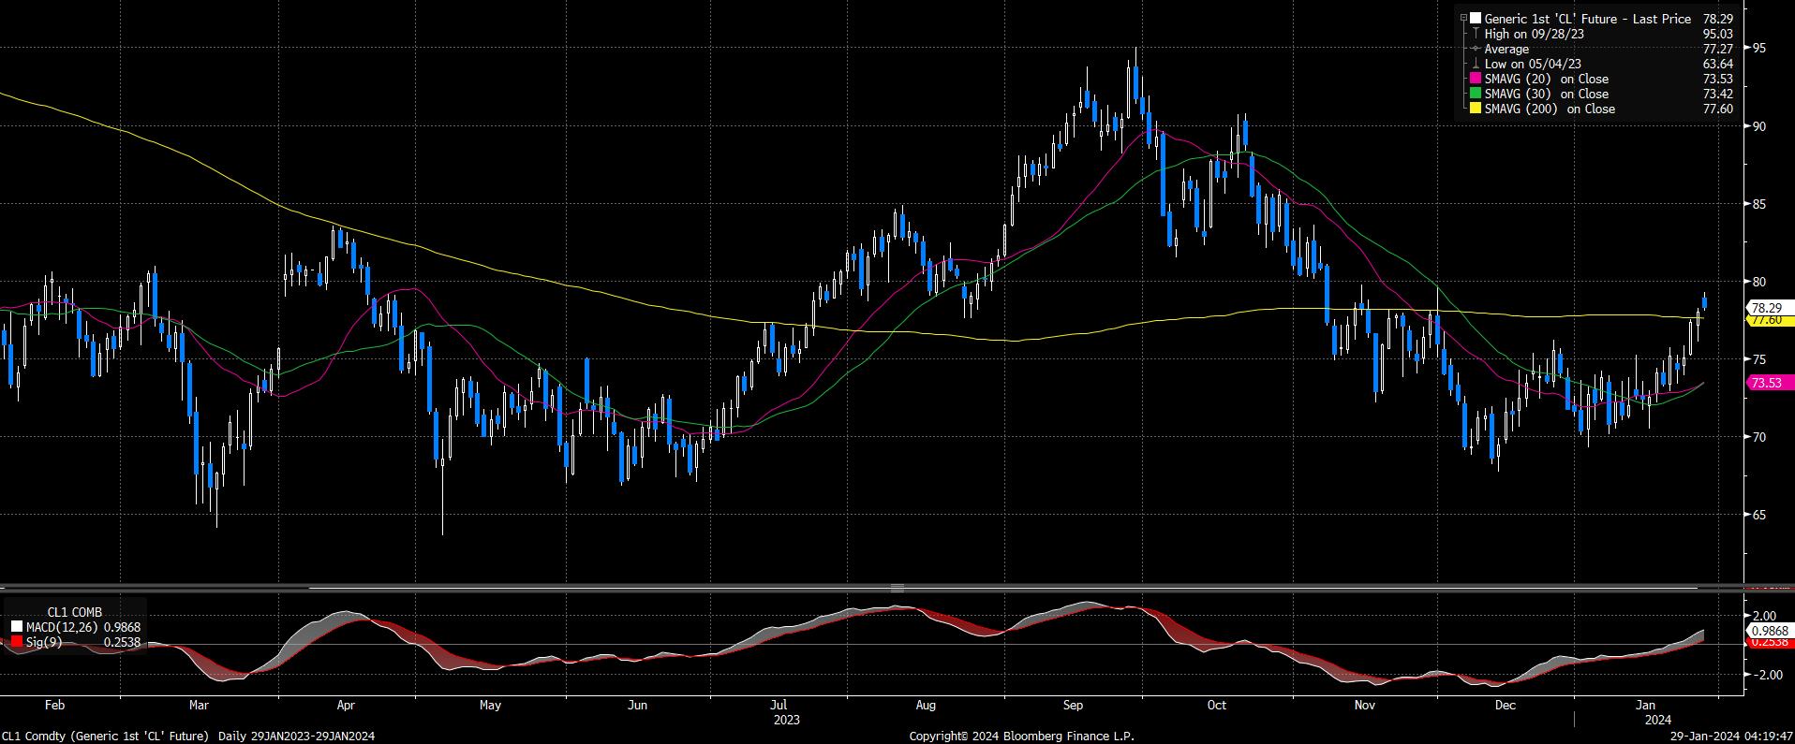The width and height of the screenshot is (1795, 744).
Task: Click the Jun label on time axis
Action: pyautogui.click(x=638, y=705)
